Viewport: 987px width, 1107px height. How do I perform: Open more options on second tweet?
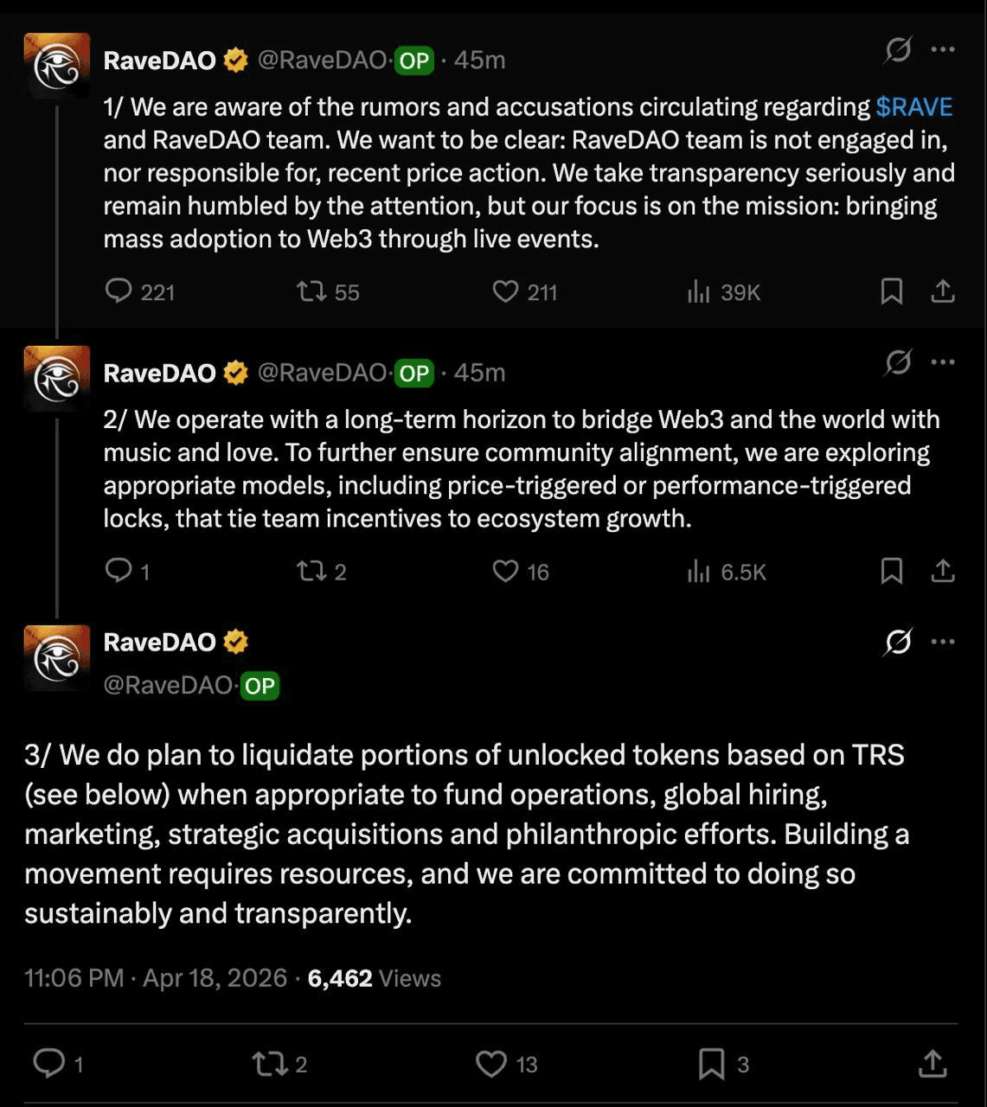pyautogui.click(x=943, y=362)
